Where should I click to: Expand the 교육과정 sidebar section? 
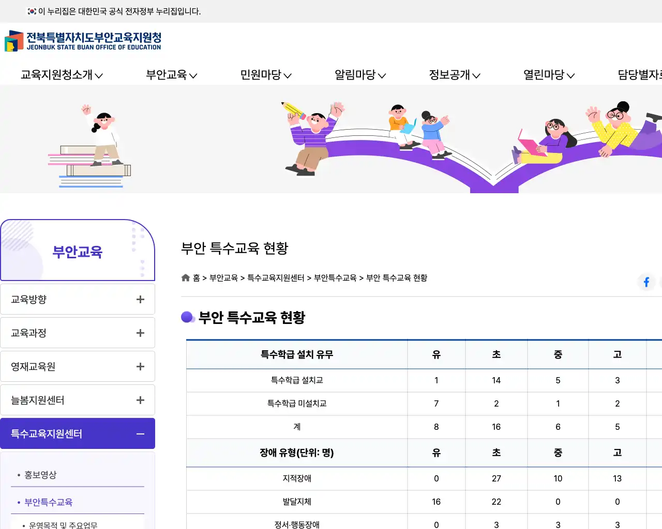78,333
